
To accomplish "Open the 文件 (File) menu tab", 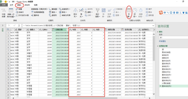I will [4, 5].
